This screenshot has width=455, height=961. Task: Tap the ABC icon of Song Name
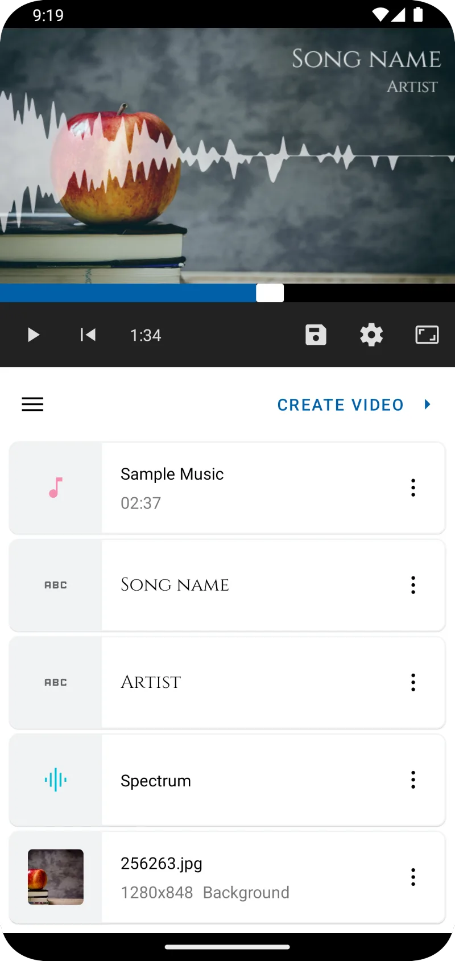point(56,585)
